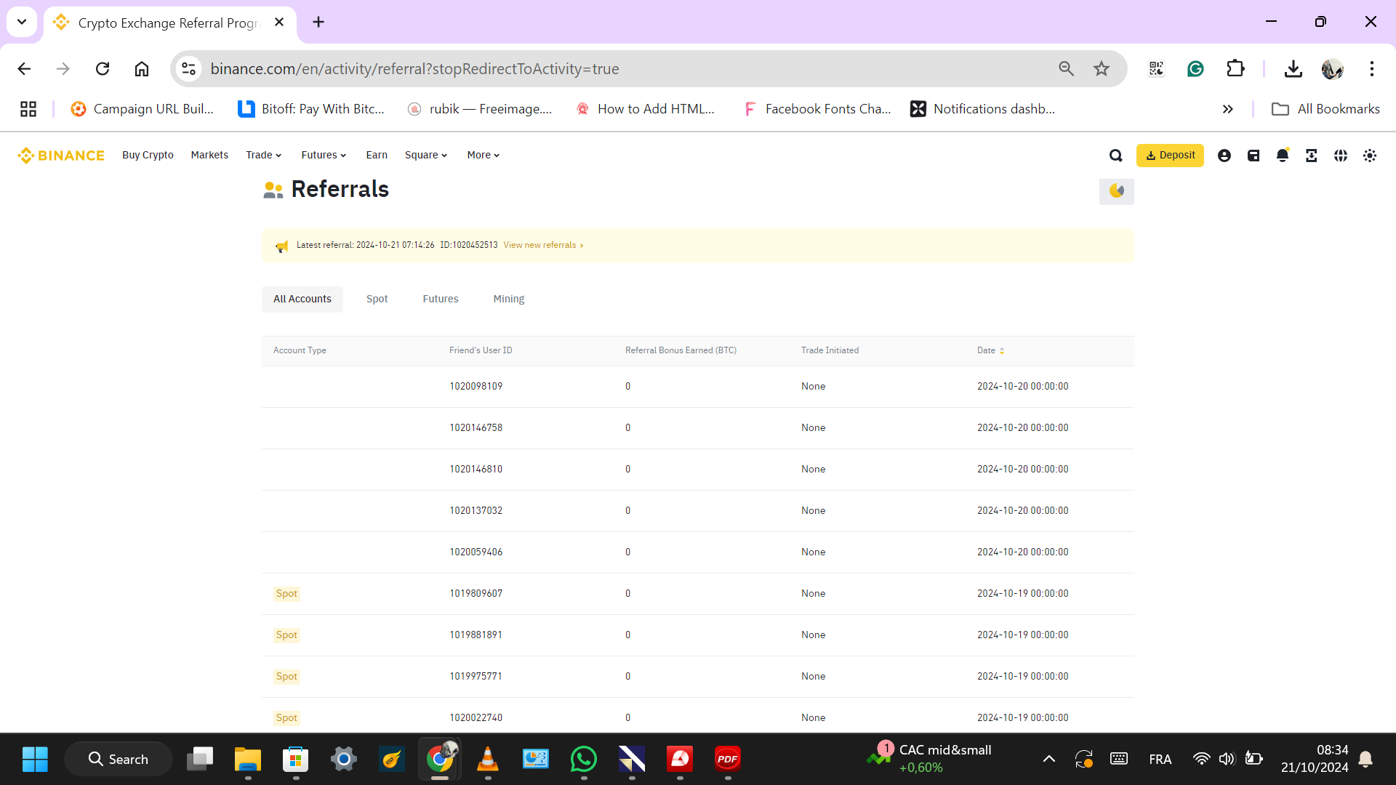1396x785 pixels.
Task: Bookmark this page with the star icon
Action: click(1102, 69)
